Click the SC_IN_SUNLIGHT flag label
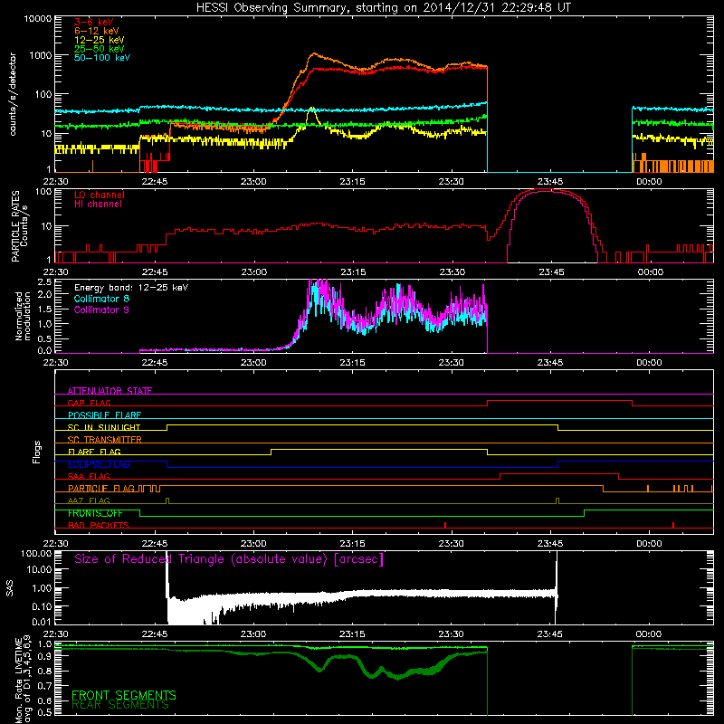This screenshot has width=724, height=724. click(x=104, y=427)
